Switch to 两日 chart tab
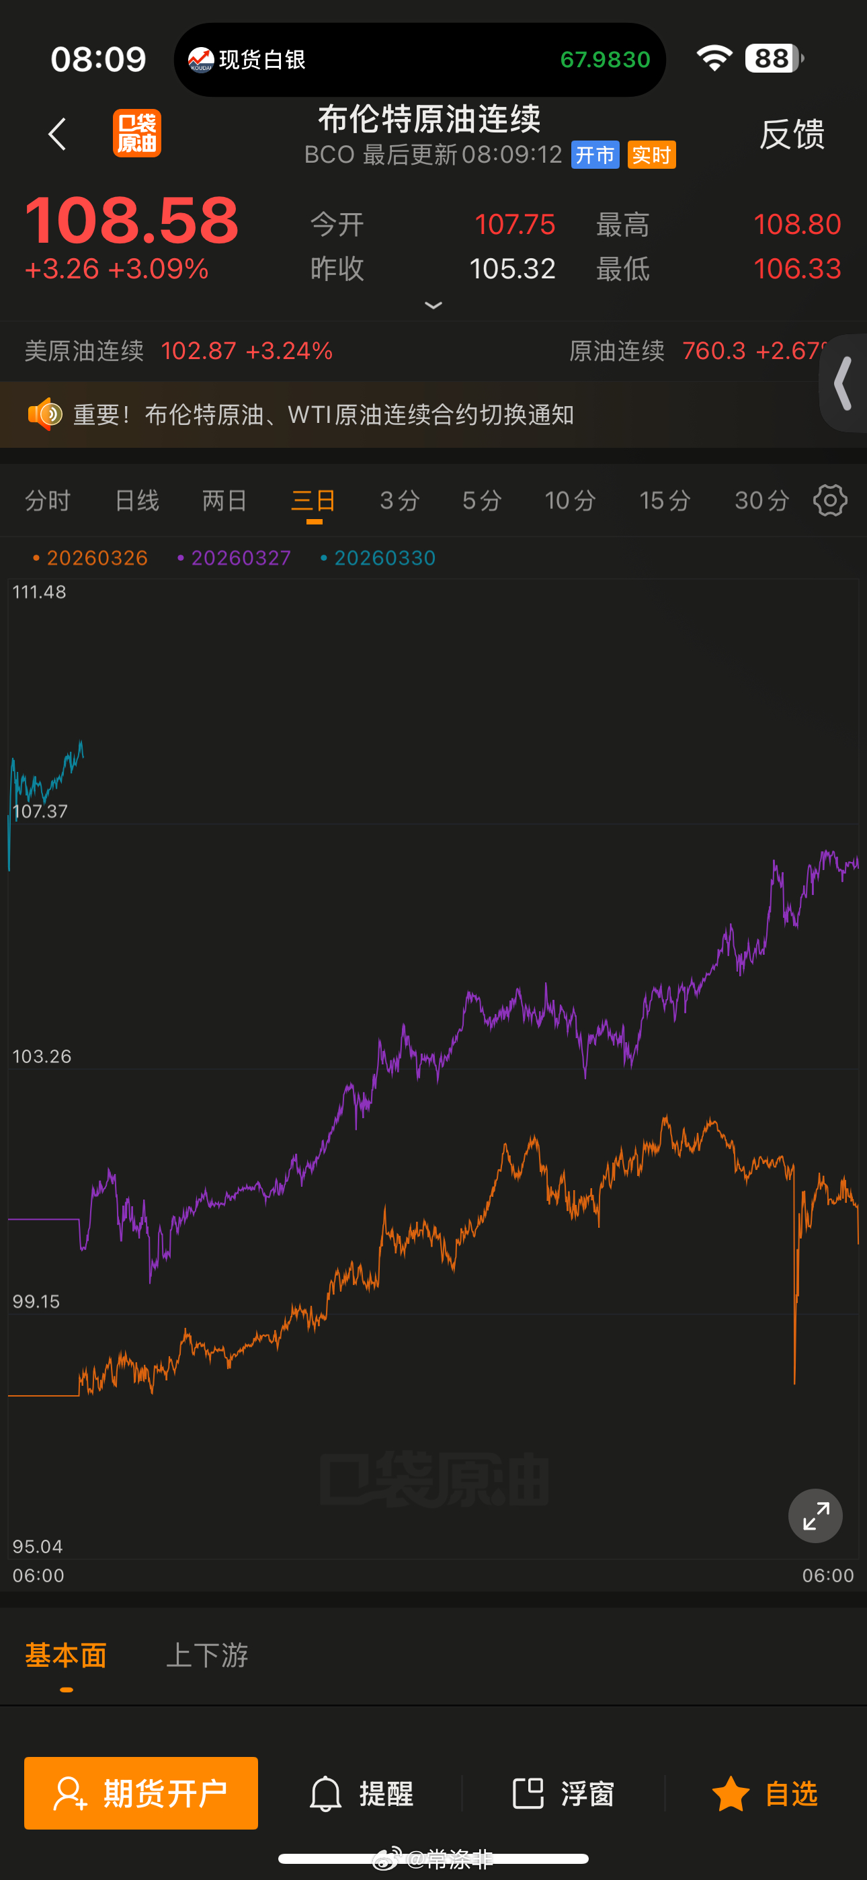The width and height of the screenshot is (867, 1880). click(x=224, y=501)
